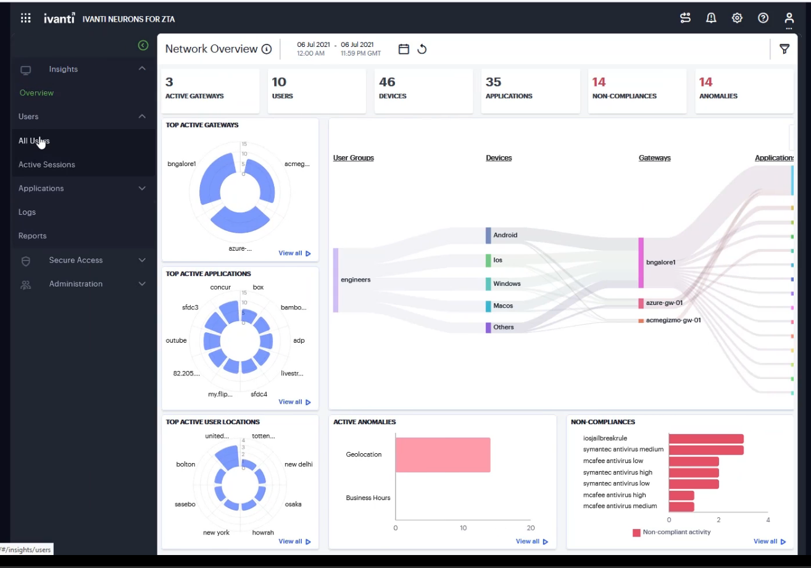The height and width of the screenshot is (568, 811).
Task: Open the settings gear icon
Action: point(737,18)
